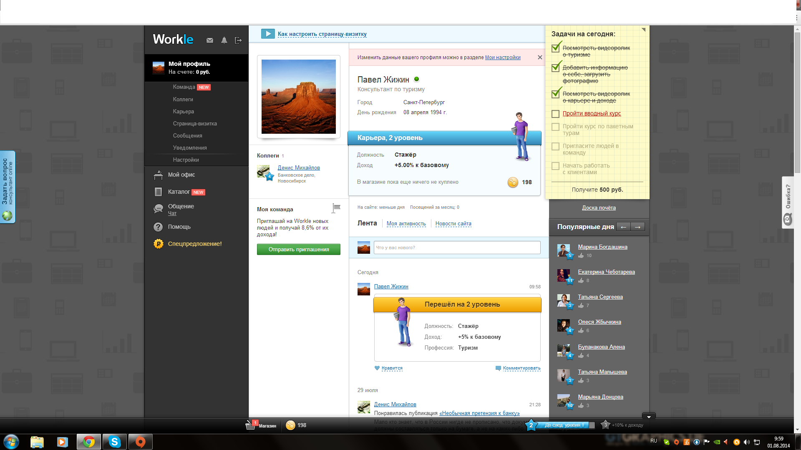This screenshot has width=801, height=450.
Task: Open Команда in the sidebar menu
Action: 184,87
